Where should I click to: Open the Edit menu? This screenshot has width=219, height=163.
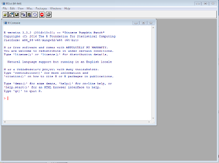coord(13,8)
